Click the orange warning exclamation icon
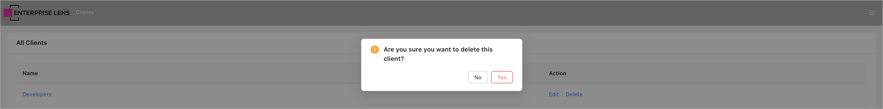 click(375, 49)
